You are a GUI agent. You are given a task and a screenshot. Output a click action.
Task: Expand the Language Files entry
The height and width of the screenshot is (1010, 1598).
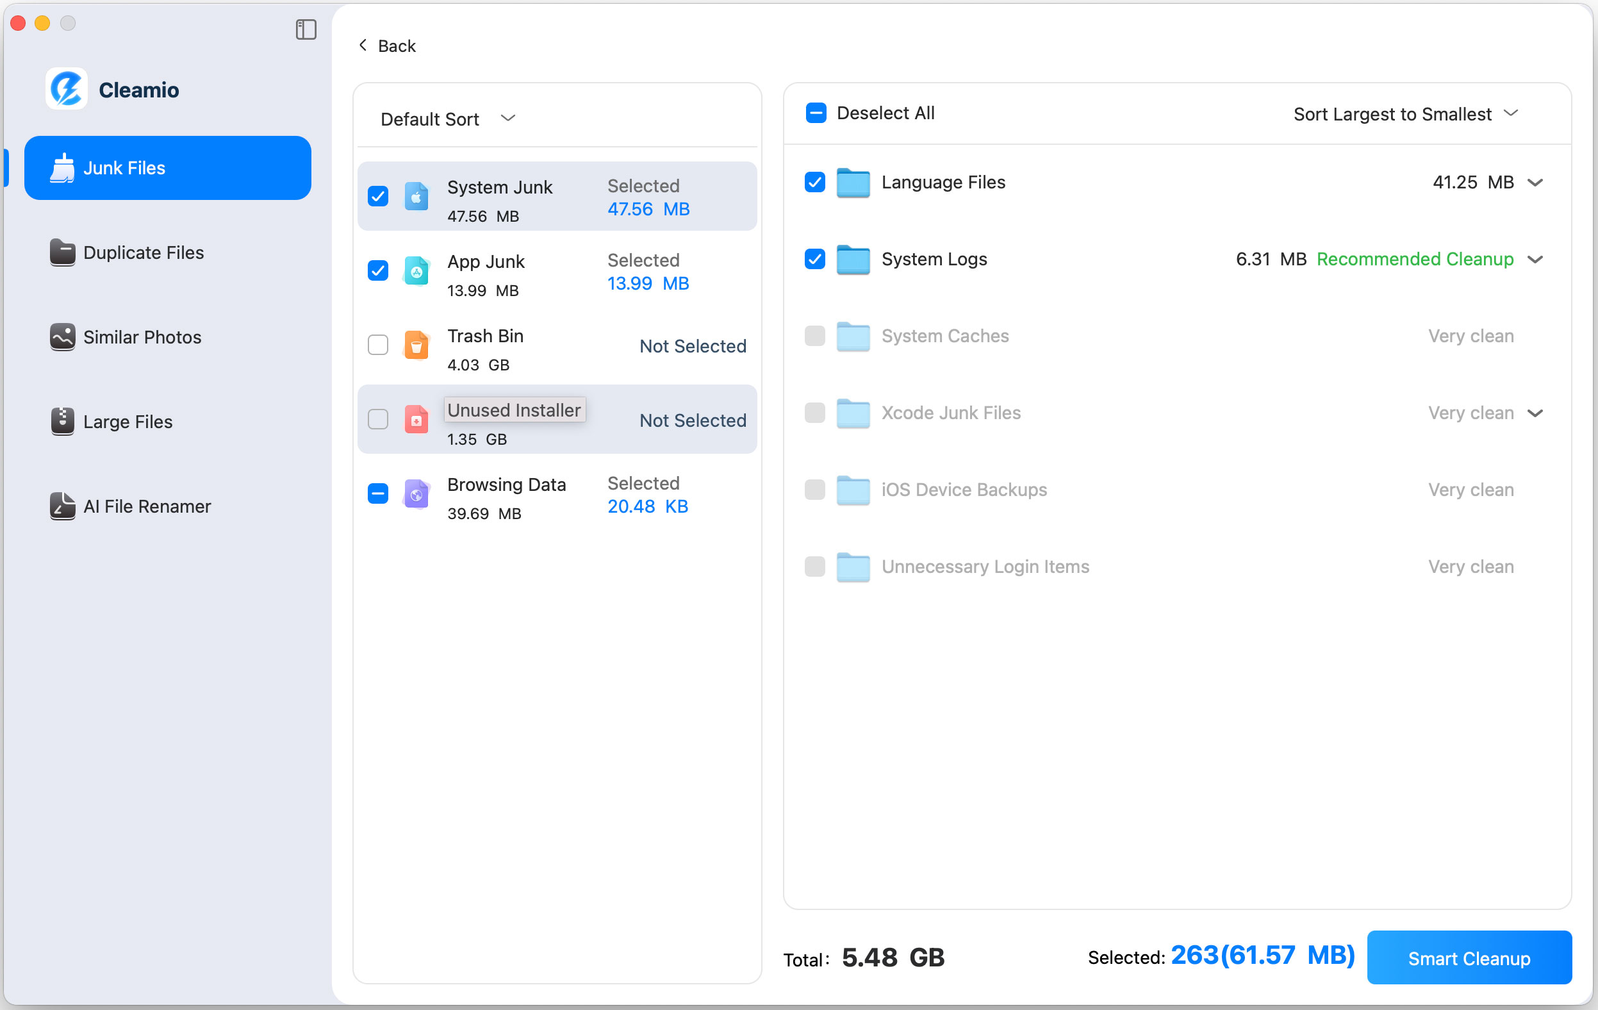(1536, 182)
